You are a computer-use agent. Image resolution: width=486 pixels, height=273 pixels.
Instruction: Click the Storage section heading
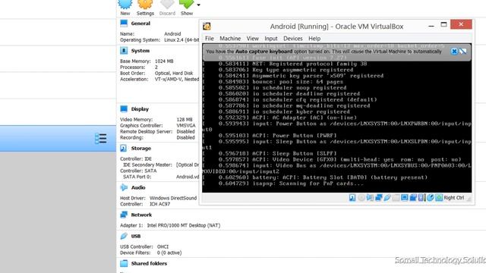(x=140, y=149)
